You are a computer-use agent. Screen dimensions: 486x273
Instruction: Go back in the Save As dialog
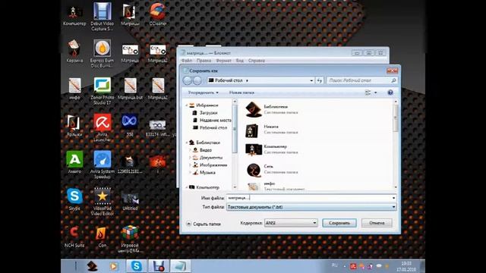tap(188, 80)
